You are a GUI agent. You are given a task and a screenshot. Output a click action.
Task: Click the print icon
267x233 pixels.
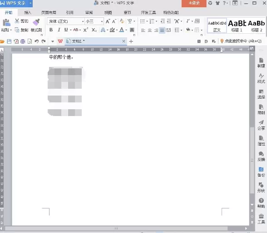point(23,41)
